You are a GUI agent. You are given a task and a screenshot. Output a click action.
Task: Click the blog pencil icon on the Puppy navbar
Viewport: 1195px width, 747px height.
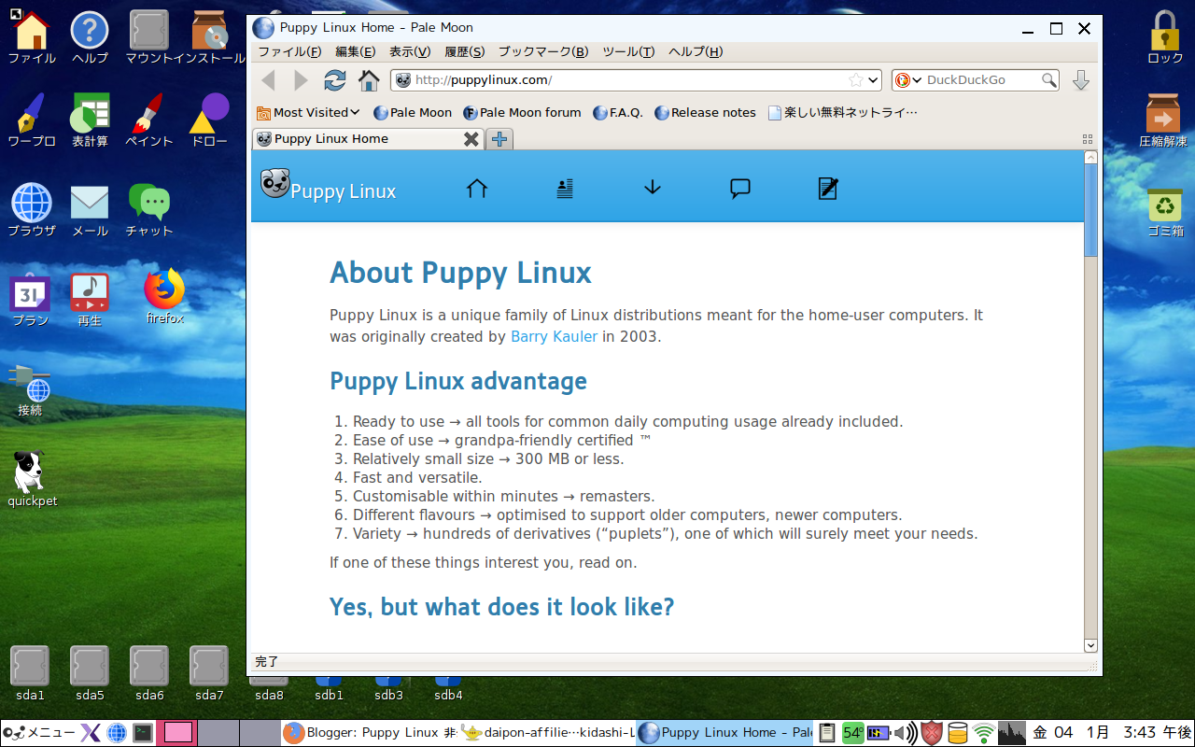(827, 188)
